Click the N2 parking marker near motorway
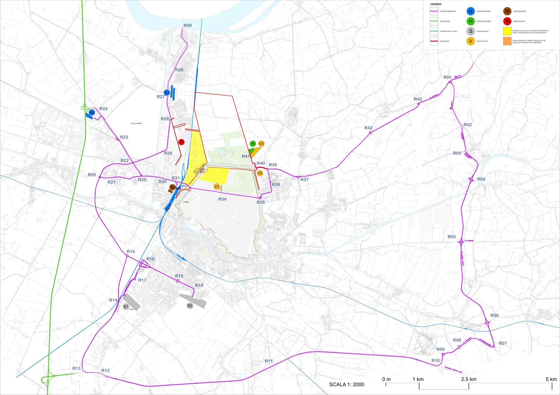 pyautogui.click(x=92, y=112)
